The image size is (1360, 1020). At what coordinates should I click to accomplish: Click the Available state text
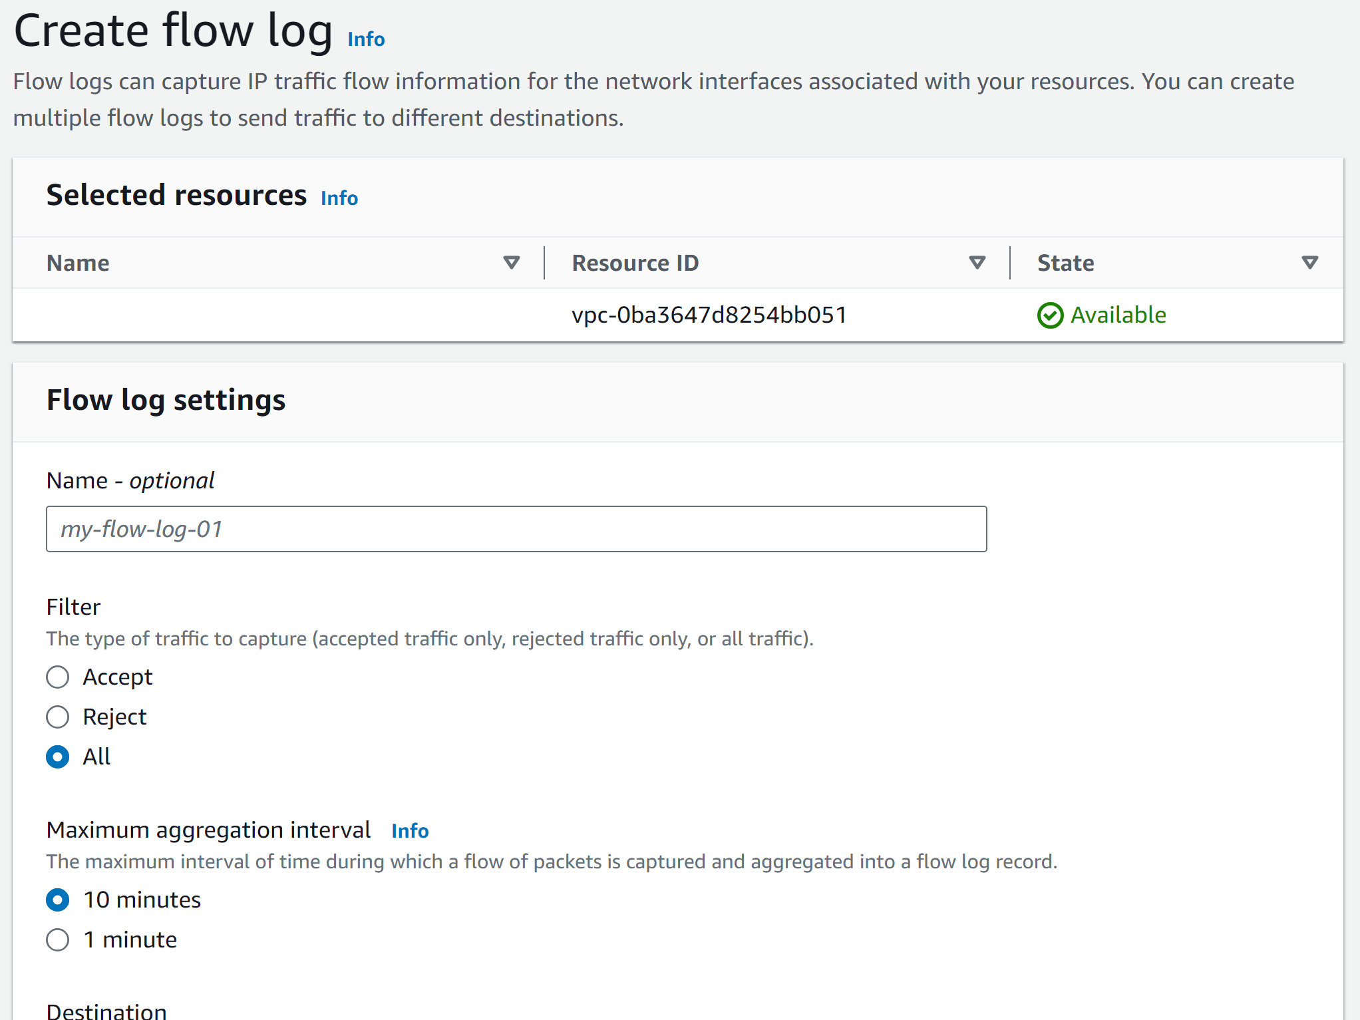[1118, 315]
